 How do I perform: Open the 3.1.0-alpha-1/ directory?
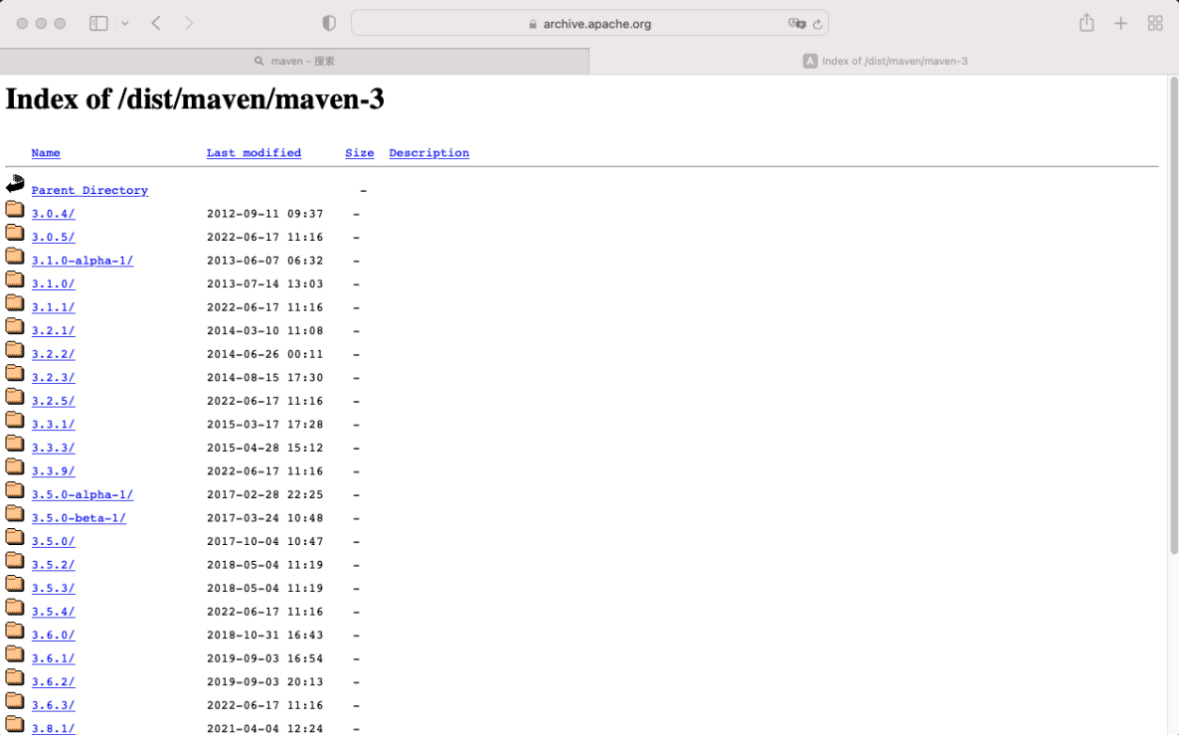point(82,261)
